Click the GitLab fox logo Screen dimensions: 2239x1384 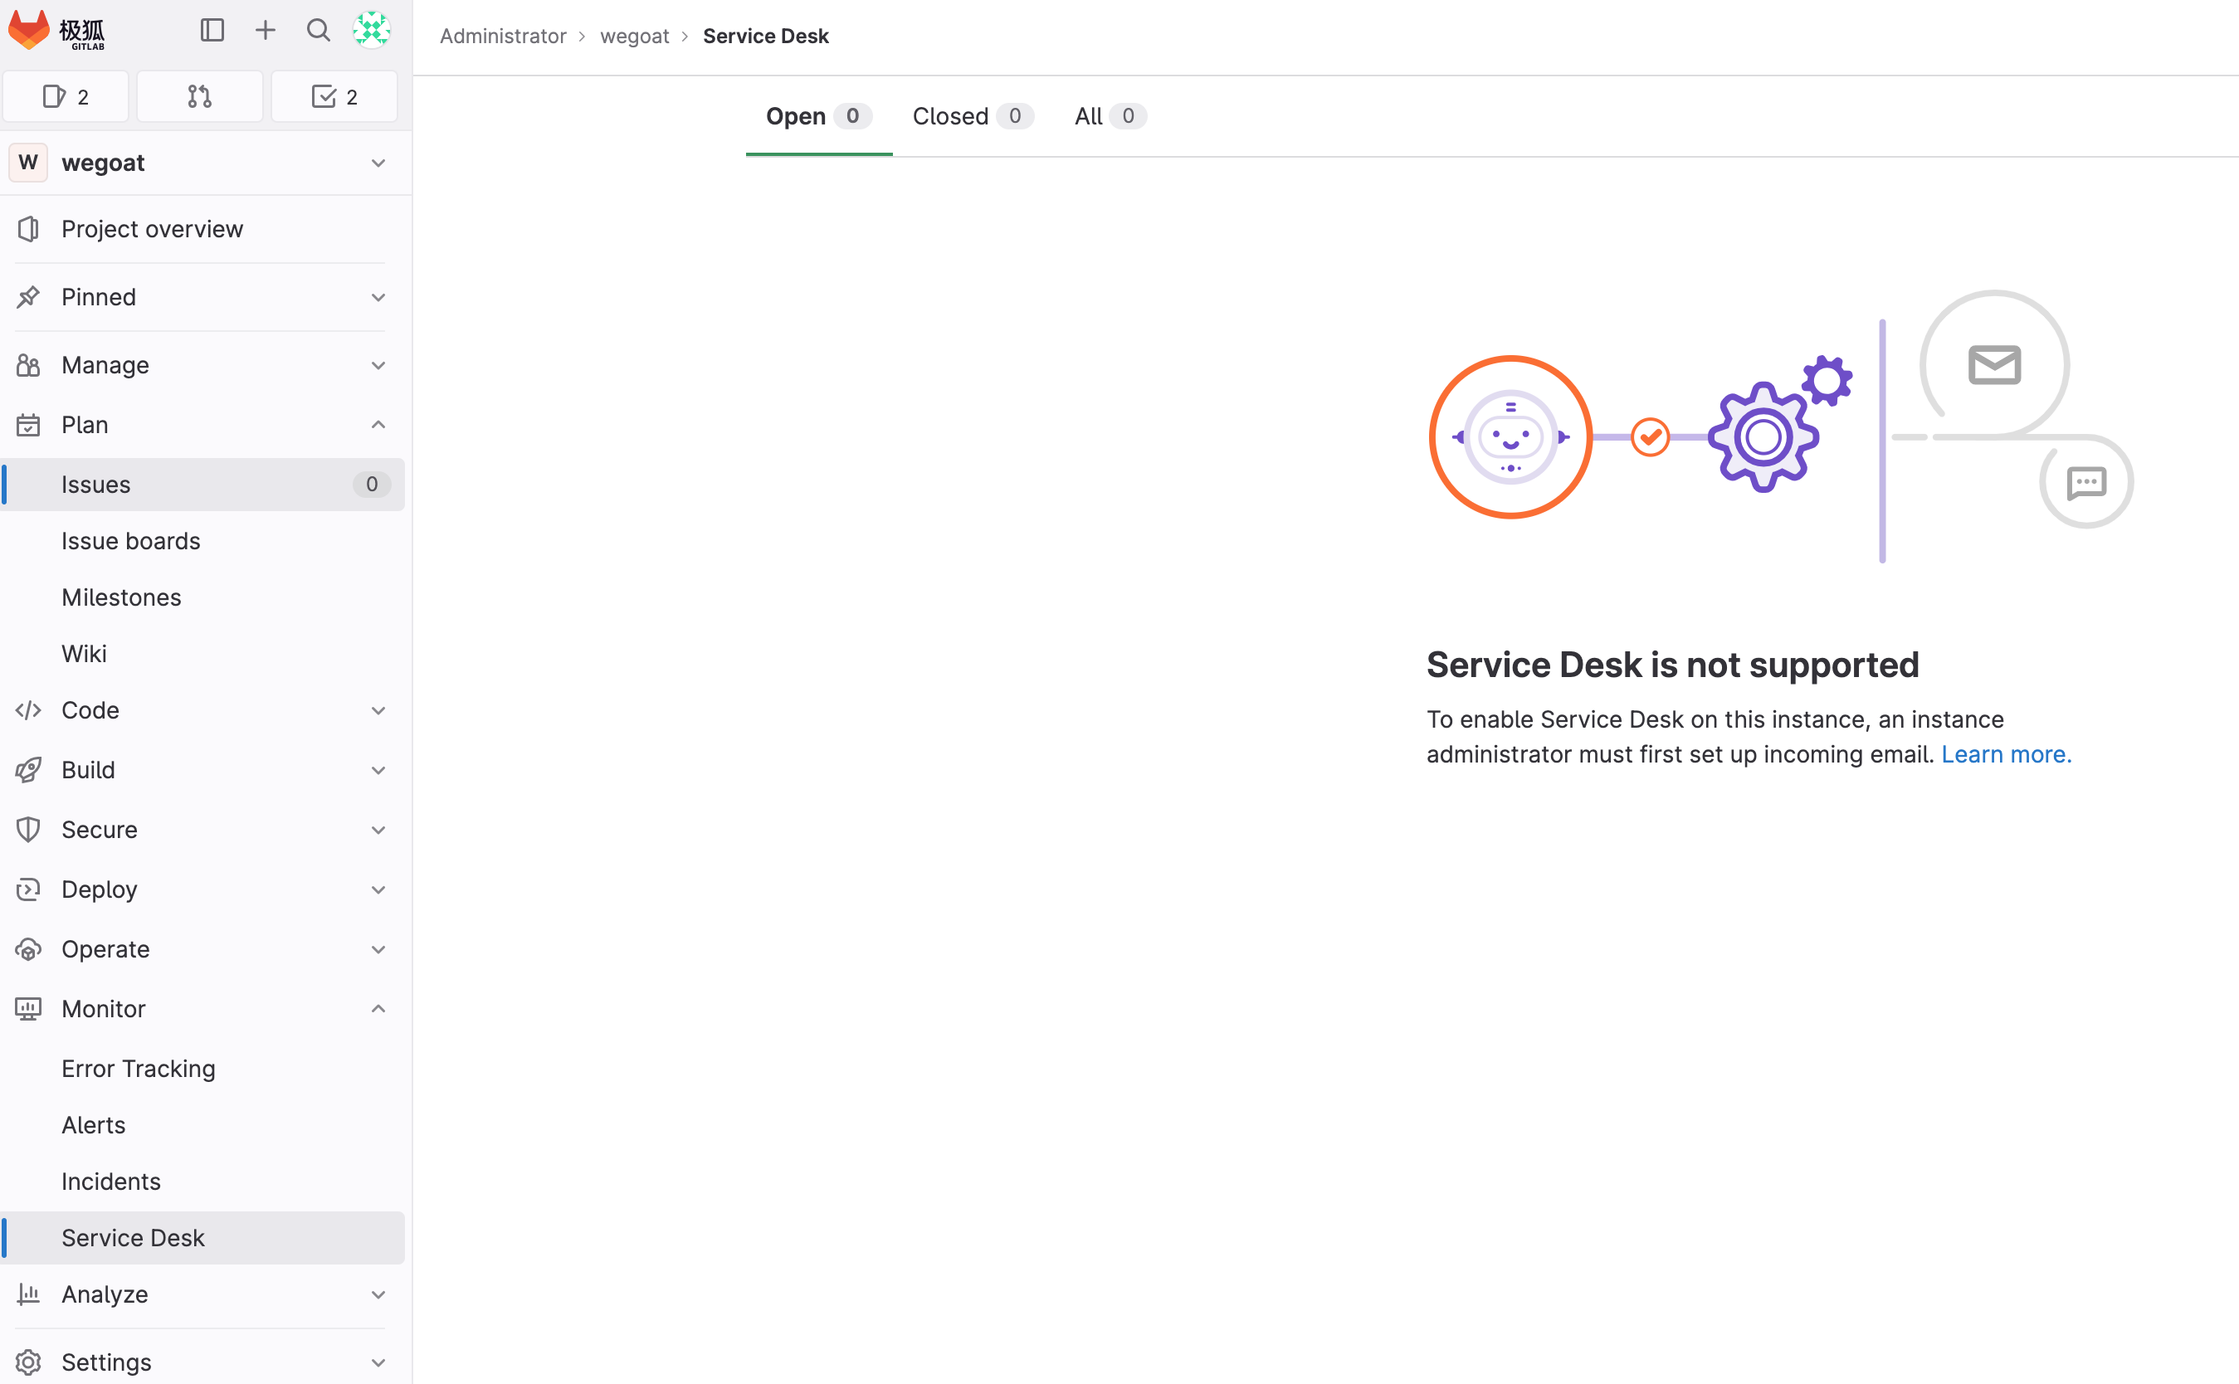click(29, 30)
